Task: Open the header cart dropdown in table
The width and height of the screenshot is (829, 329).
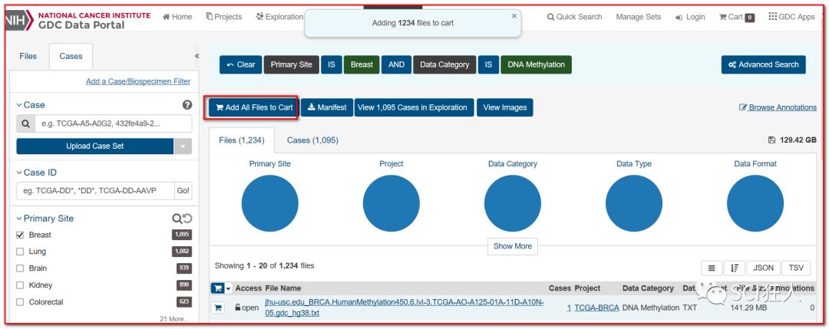Action: [x=221, y=288]
